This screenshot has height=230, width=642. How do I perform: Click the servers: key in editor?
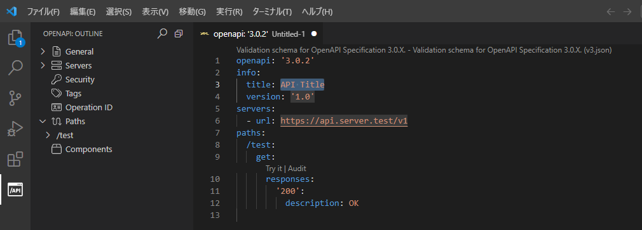pos(256,109)
